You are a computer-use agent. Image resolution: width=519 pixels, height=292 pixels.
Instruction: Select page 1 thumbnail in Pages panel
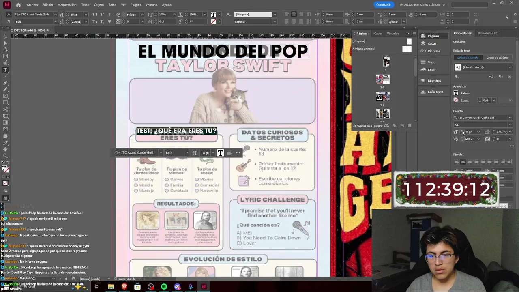[x=386, y=62]
